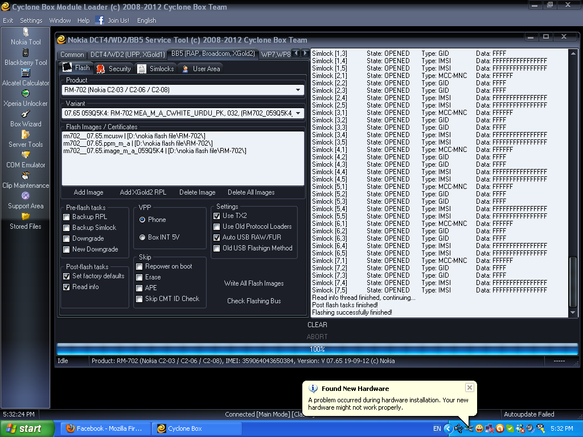Check Repower on boot option
The image size is (583, 437).
(x=139, y=266)
